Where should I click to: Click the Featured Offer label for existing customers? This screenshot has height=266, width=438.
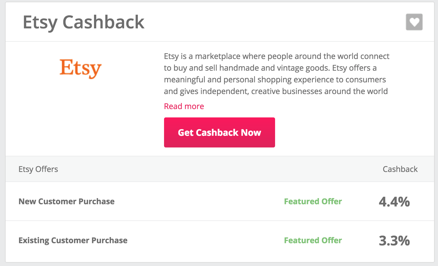coord(313,240)
